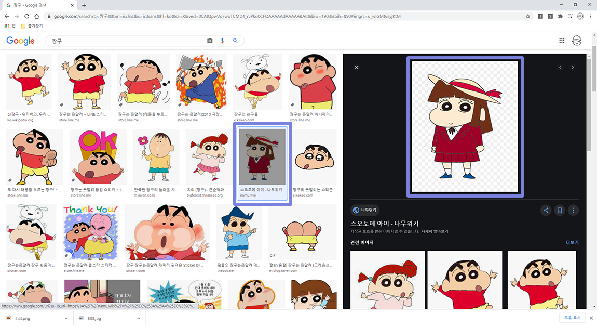Close the image preview panel
The width and height of the screenshot is (597, 327).
pos(357,68)
